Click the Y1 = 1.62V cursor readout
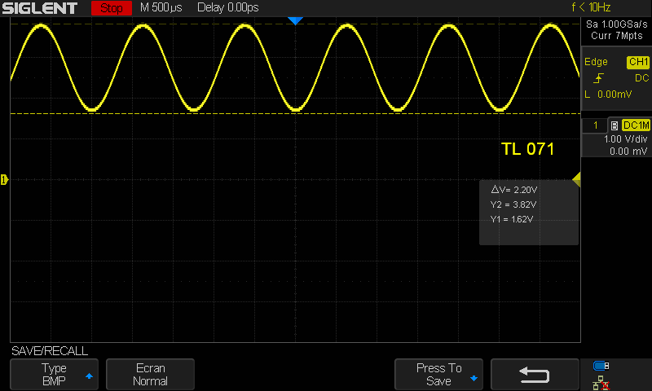 pos(512,219)
